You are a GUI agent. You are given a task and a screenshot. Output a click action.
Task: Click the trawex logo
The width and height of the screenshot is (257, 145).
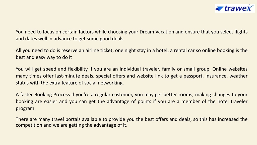tap(235, 8)
